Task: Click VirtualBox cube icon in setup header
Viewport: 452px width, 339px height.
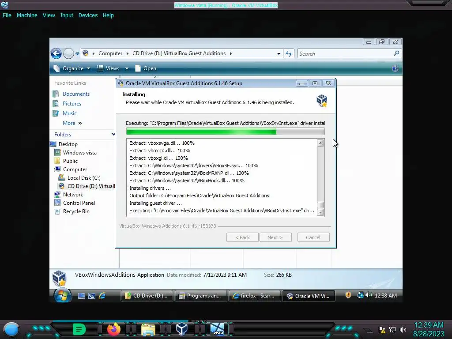Action: [322, 101]
